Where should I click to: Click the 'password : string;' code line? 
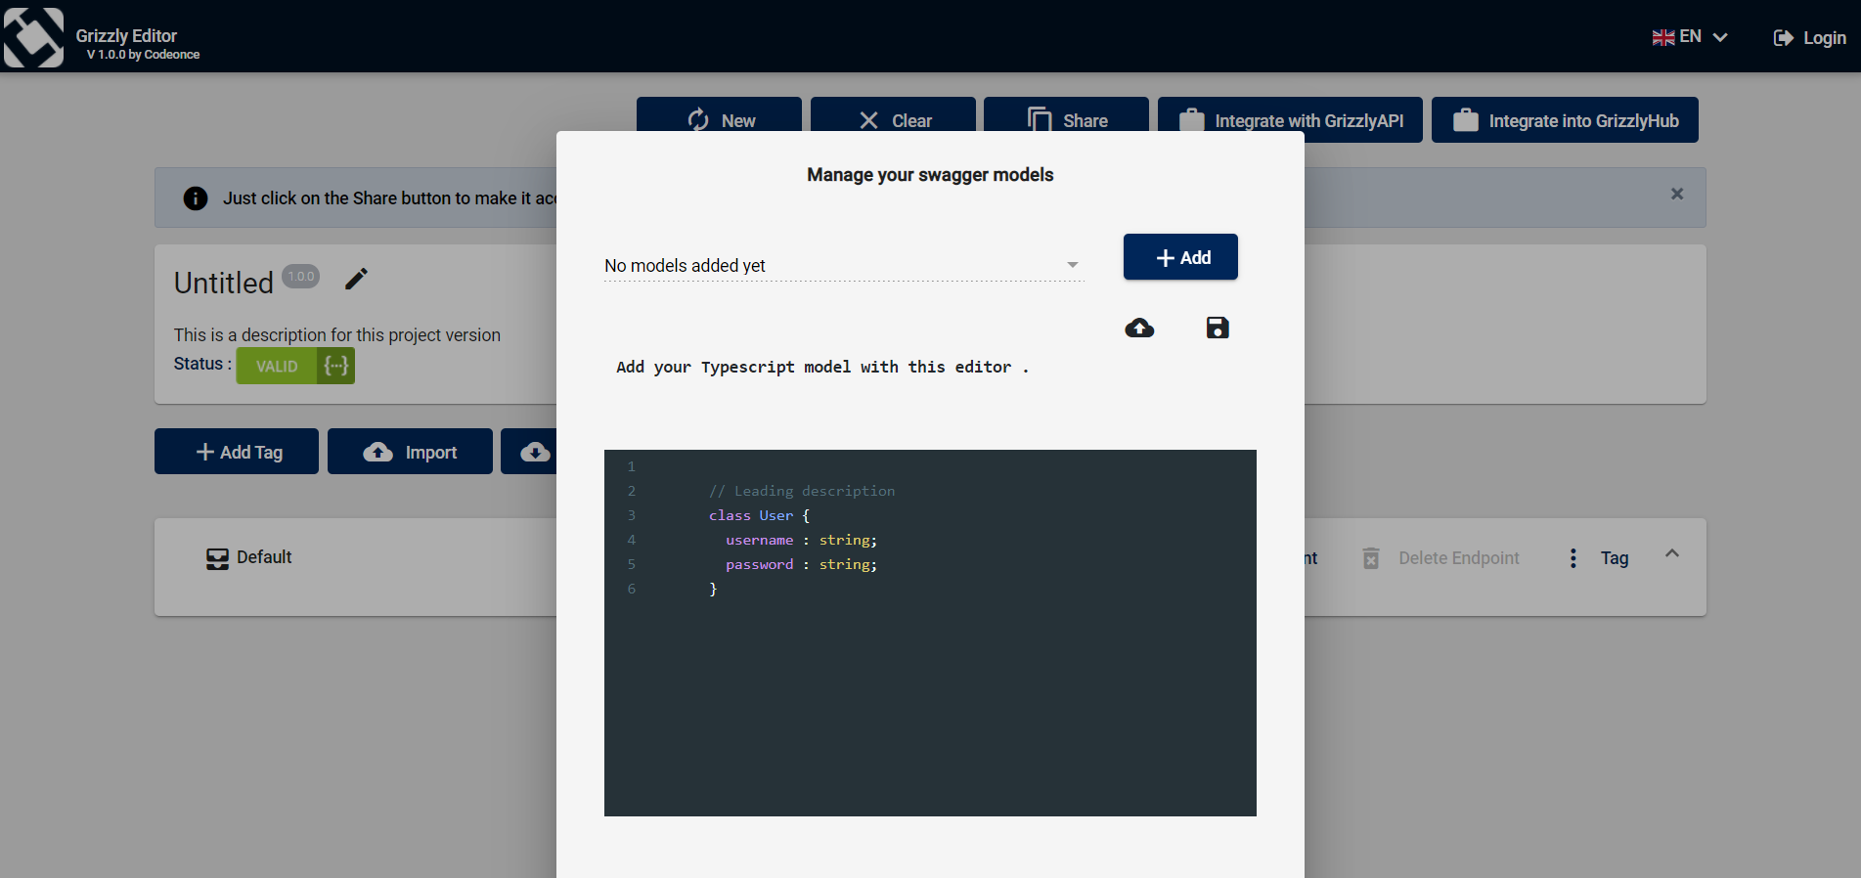[801, 564]
